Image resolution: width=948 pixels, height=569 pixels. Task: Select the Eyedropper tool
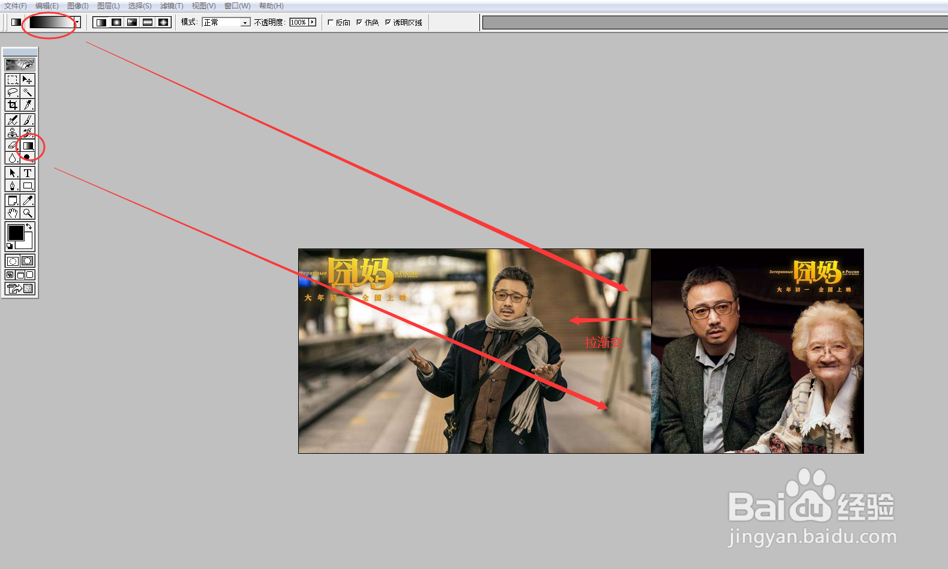tap(28, 200)
